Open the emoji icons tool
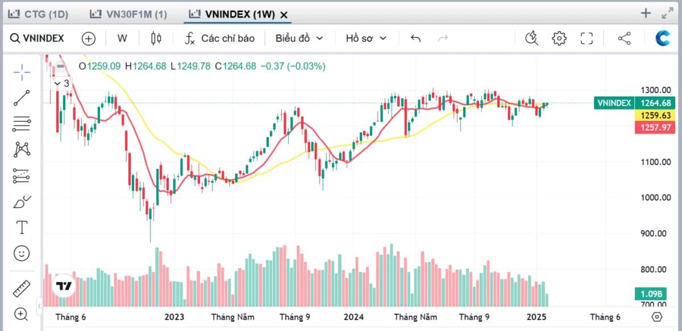The height and width of the screenshot is (331, 682). point(22,253)
